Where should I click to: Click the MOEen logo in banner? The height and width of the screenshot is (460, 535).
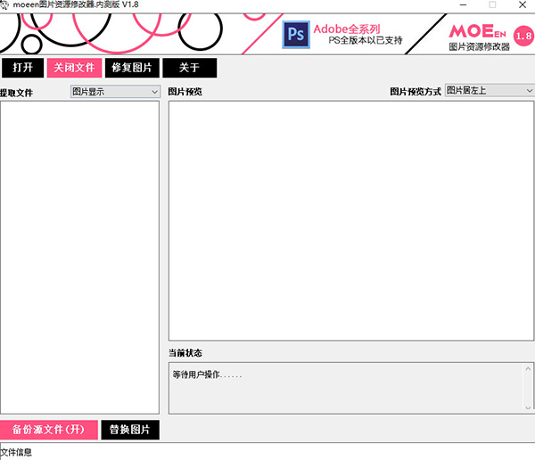click(x=477, y=31)
